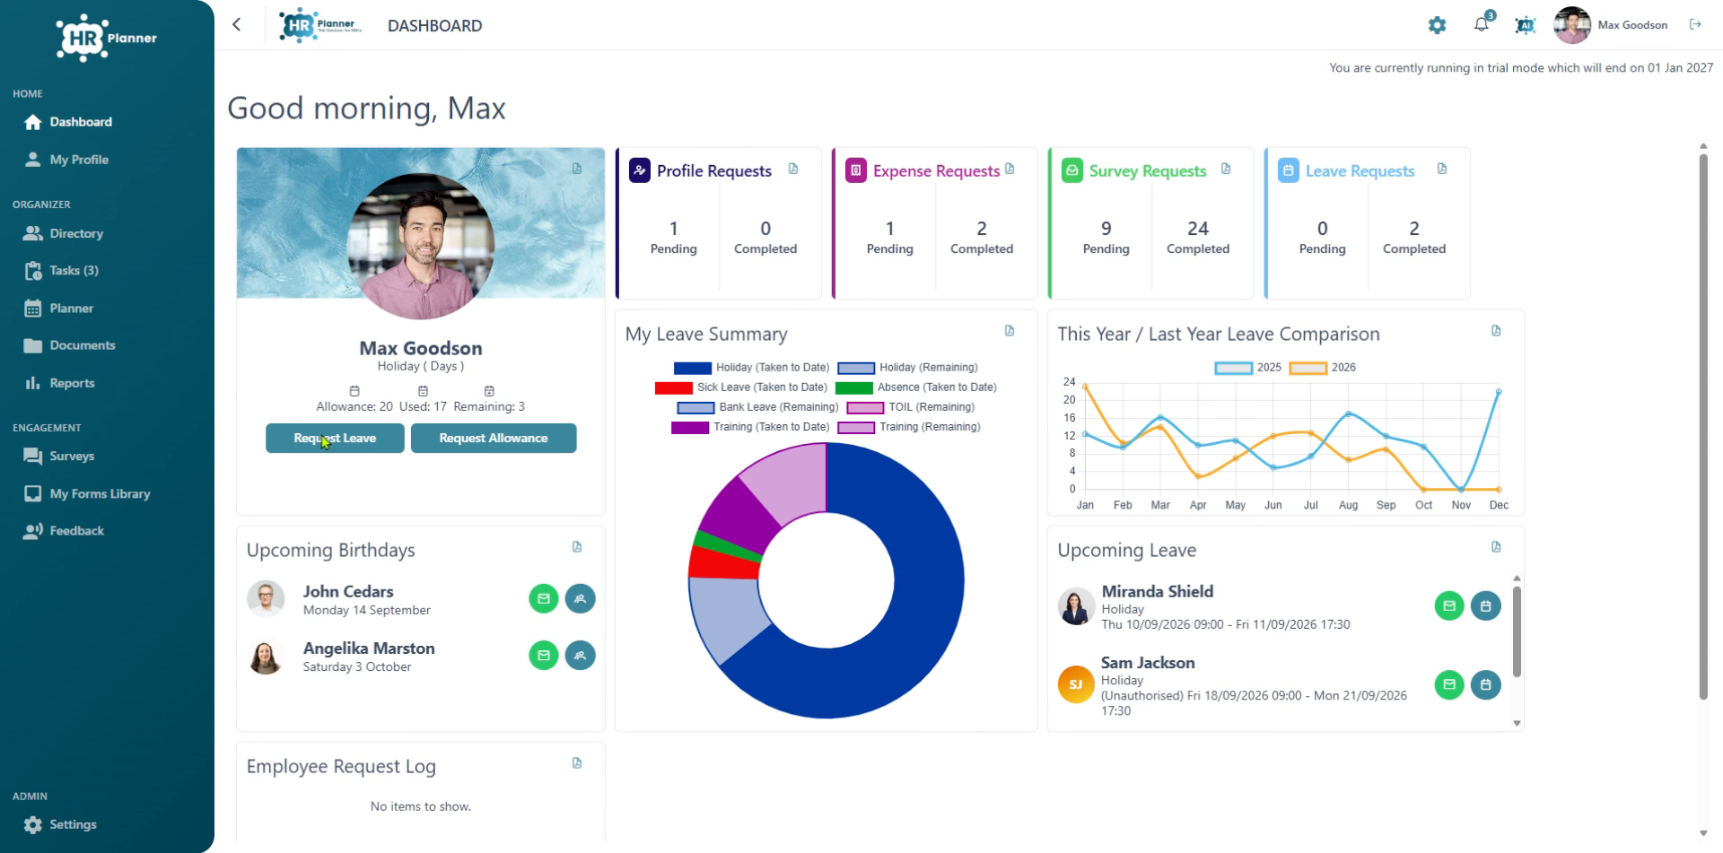Open calendar icon for Sam Jackson's leave
Image resolution: width=1723 pixels, height=853 pixels.
point(1486,685)
